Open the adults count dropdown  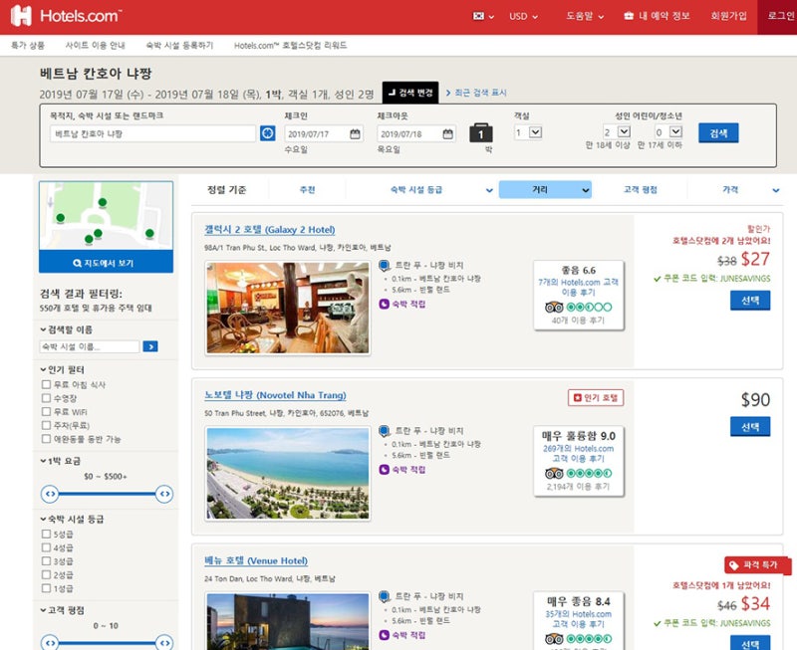(617, 132)
